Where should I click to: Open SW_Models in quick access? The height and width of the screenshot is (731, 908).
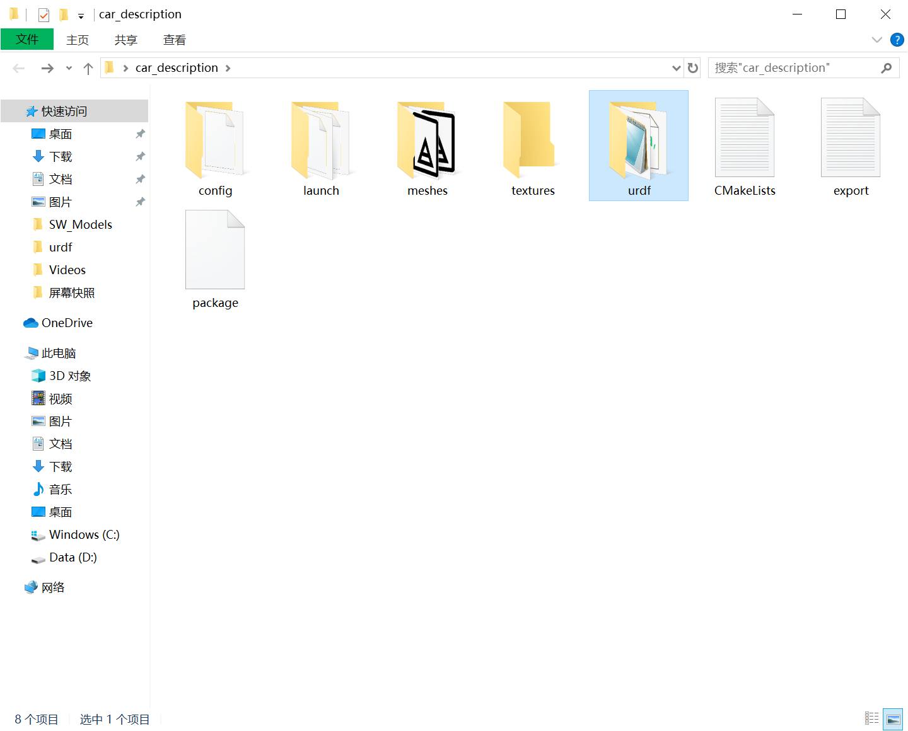72,224
